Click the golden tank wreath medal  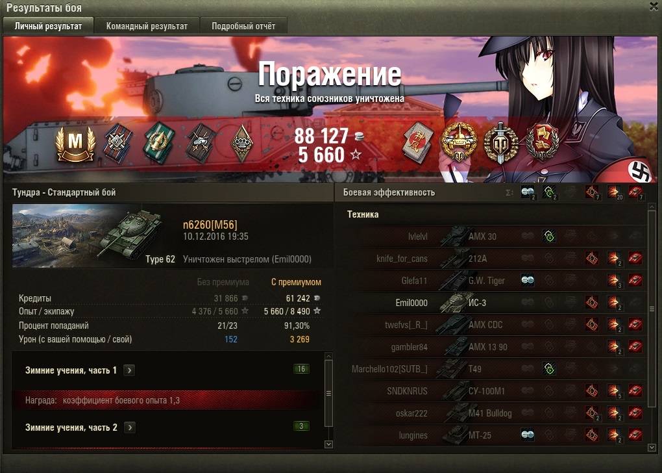click(458, 143)
